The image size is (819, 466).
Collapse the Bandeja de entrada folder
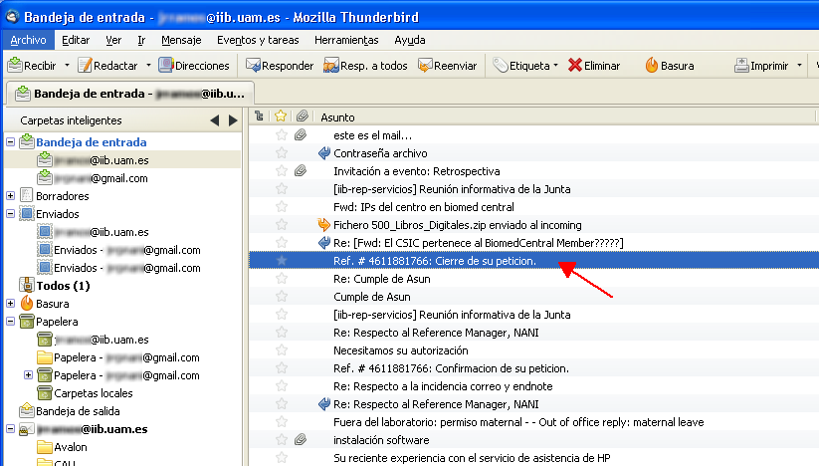coord(10,142)
